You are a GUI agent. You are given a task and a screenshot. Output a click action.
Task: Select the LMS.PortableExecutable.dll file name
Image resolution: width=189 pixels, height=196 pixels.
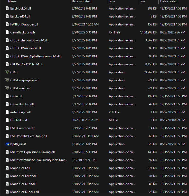(x=29, y=136)
